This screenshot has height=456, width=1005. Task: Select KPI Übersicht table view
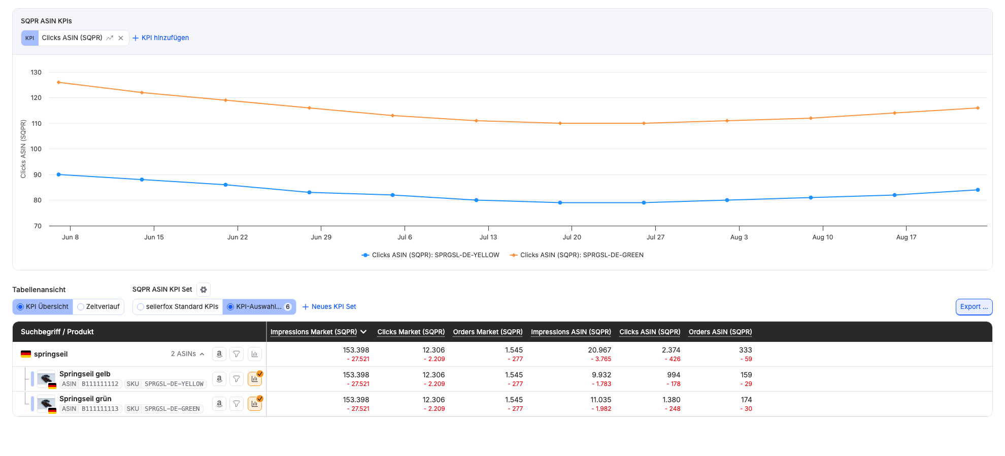43,307
